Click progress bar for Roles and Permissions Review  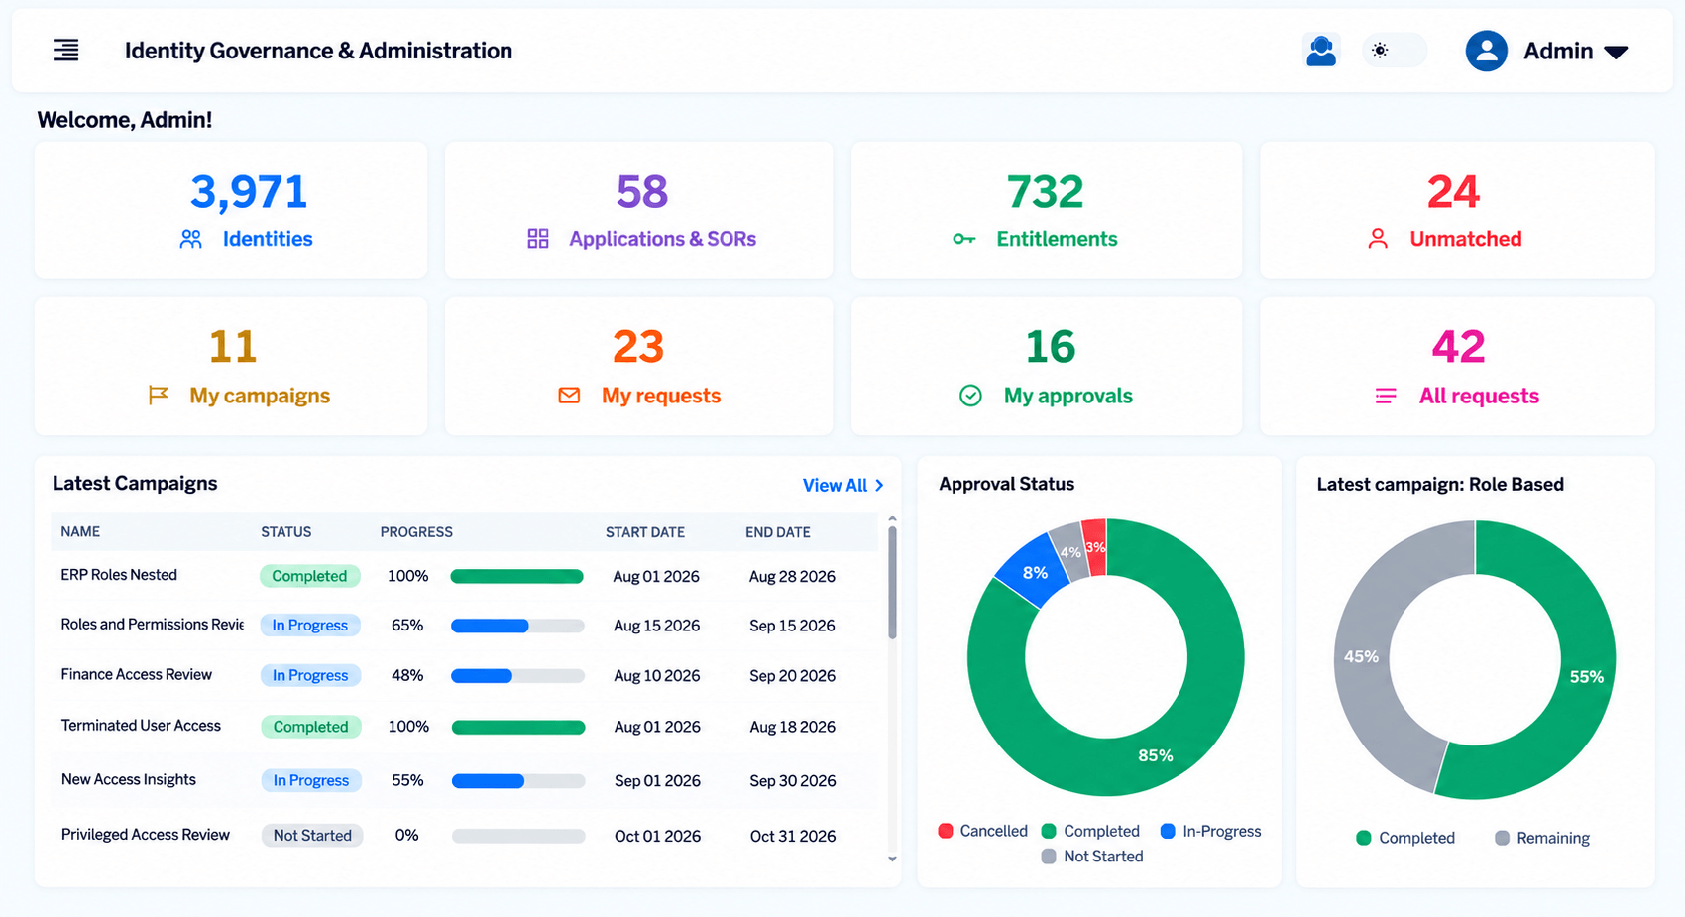[x=517, y=626]
